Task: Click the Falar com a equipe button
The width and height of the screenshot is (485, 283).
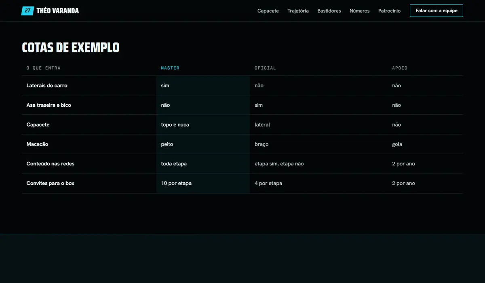Action: pos(436,11)
